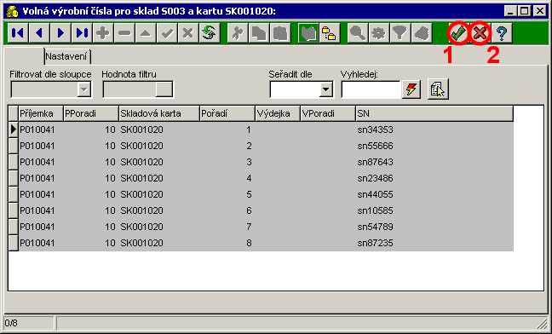This screenshot has height=334, width=552.
Task: Open help via the question mark icon
Action: [x=502, y=33]
